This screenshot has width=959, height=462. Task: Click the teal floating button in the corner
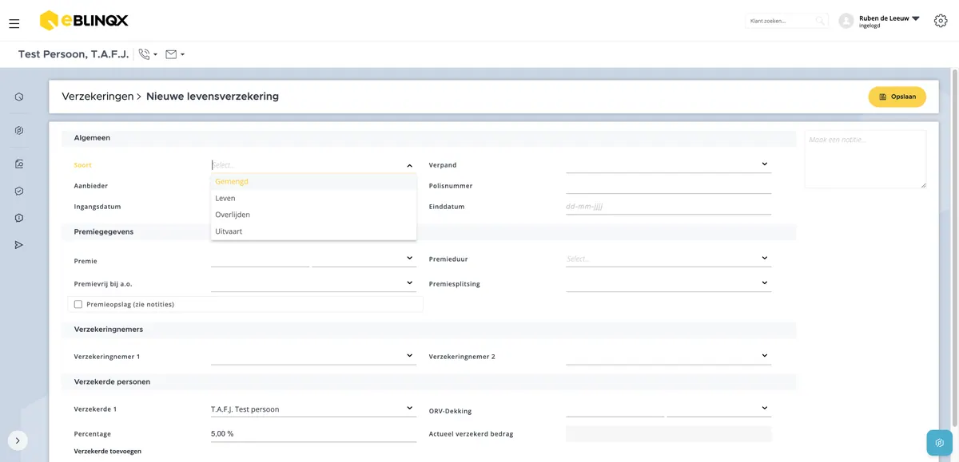(x=940, y=443)
